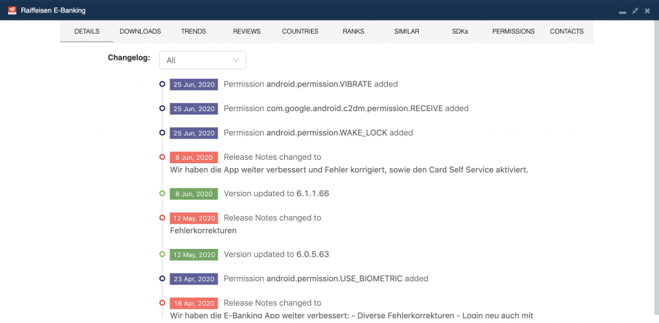Click the android.permission.VIBRATE text

[319, 84]
